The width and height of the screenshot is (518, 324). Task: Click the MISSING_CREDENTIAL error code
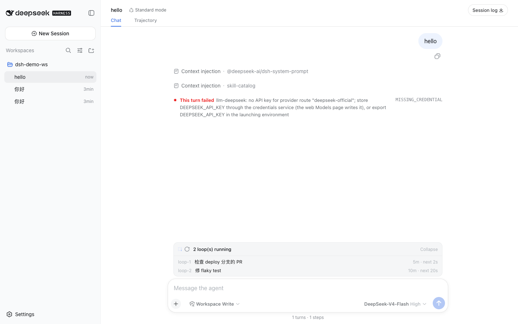419,100
